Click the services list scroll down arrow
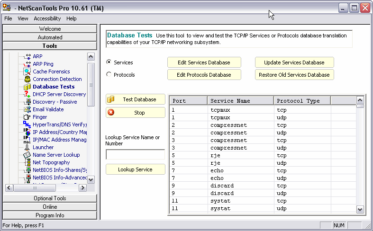The width and height of the screenshot is (373, 231). pyautogui.click(x=360, y=210)
